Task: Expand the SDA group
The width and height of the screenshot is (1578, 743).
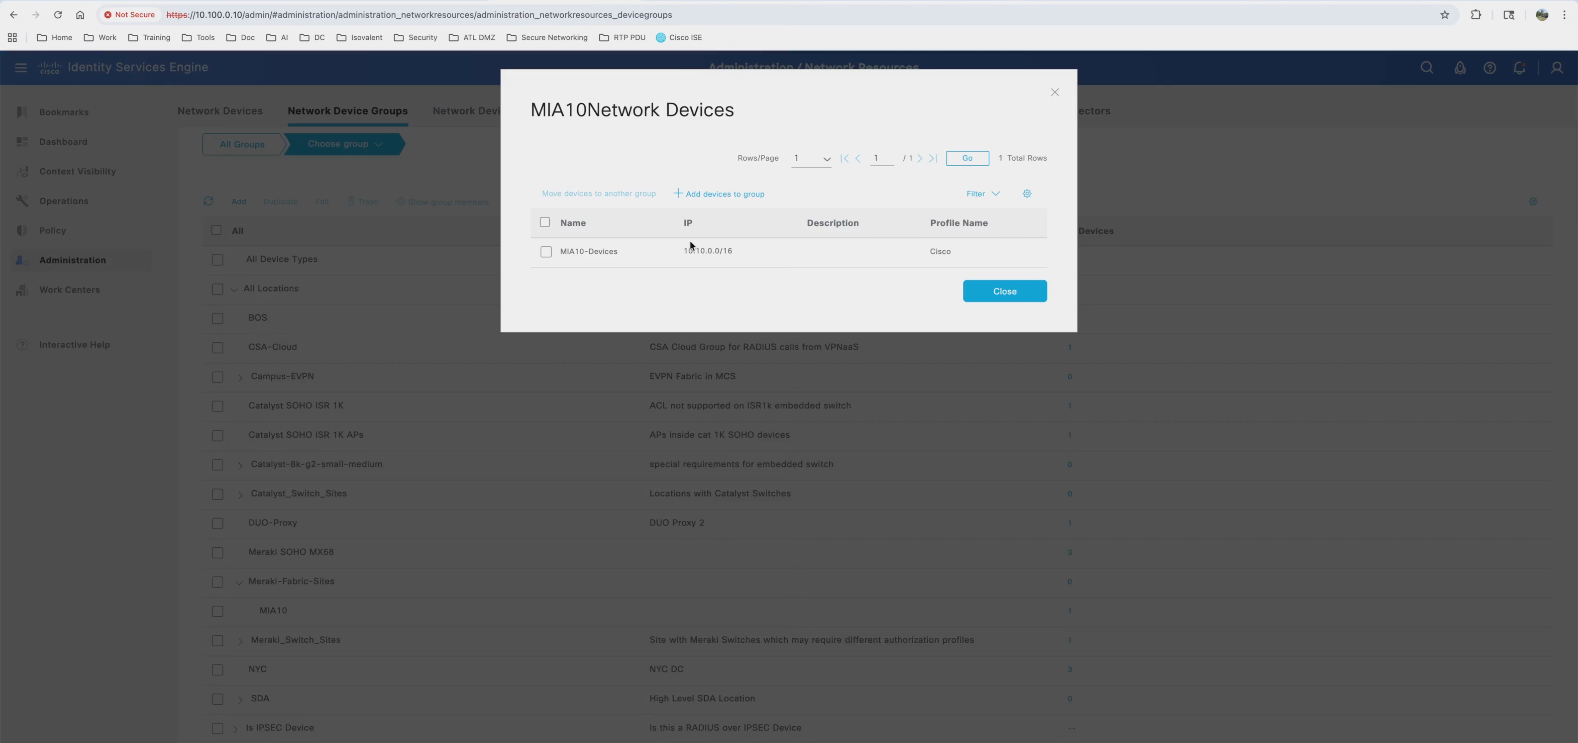Action: pyautogui.click(x=240, y=699)
